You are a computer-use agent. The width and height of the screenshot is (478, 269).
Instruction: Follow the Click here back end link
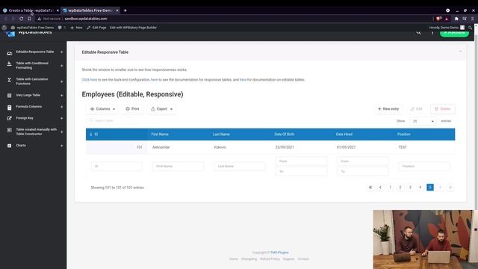click(x=90, y=80)
